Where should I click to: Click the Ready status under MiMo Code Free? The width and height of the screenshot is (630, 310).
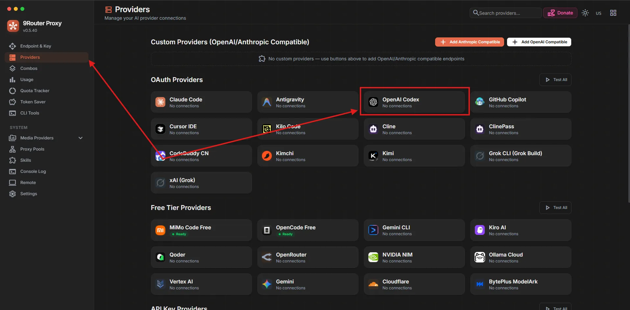[179, 234]
